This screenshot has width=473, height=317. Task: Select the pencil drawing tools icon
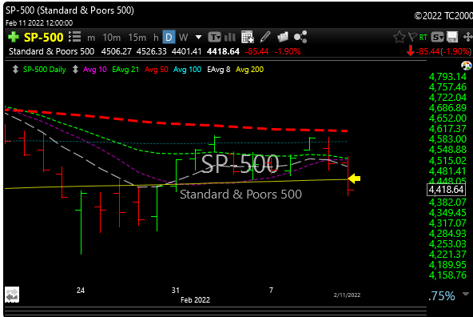pos(264,37)
